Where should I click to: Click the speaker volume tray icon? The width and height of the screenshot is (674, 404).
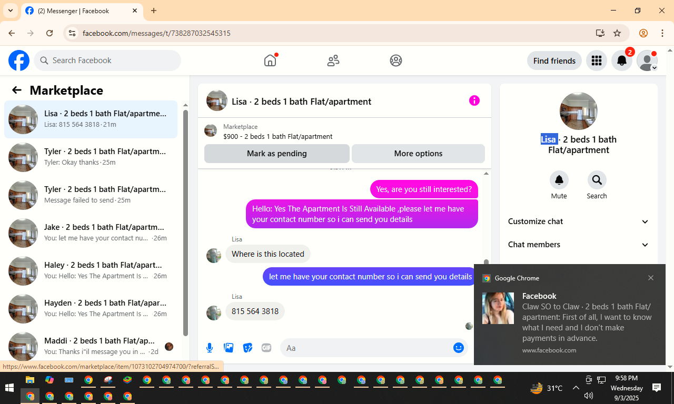pyautogui.click(x=589, y=396)
